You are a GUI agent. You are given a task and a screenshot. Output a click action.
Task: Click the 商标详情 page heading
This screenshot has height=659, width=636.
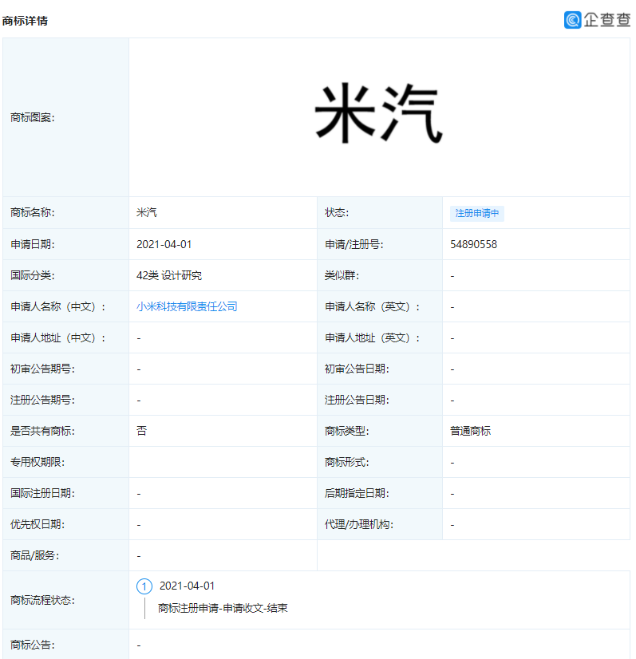pos(25,21)
